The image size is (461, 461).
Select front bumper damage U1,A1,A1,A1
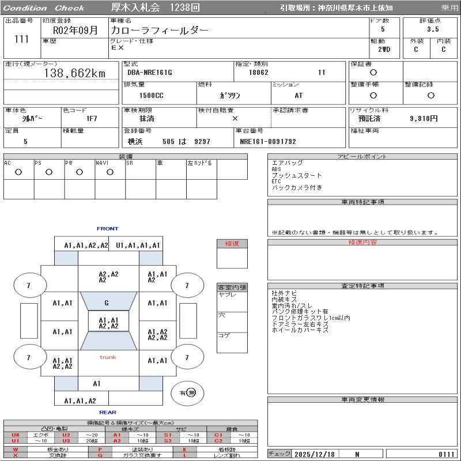tap(138, 245)
